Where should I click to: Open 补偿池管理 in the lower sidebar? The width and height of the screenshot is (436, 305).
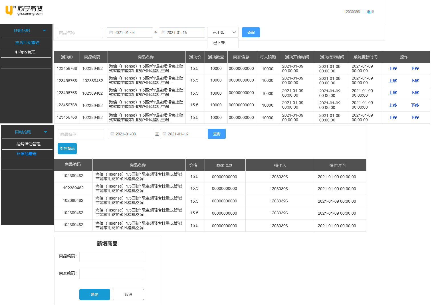27,154
